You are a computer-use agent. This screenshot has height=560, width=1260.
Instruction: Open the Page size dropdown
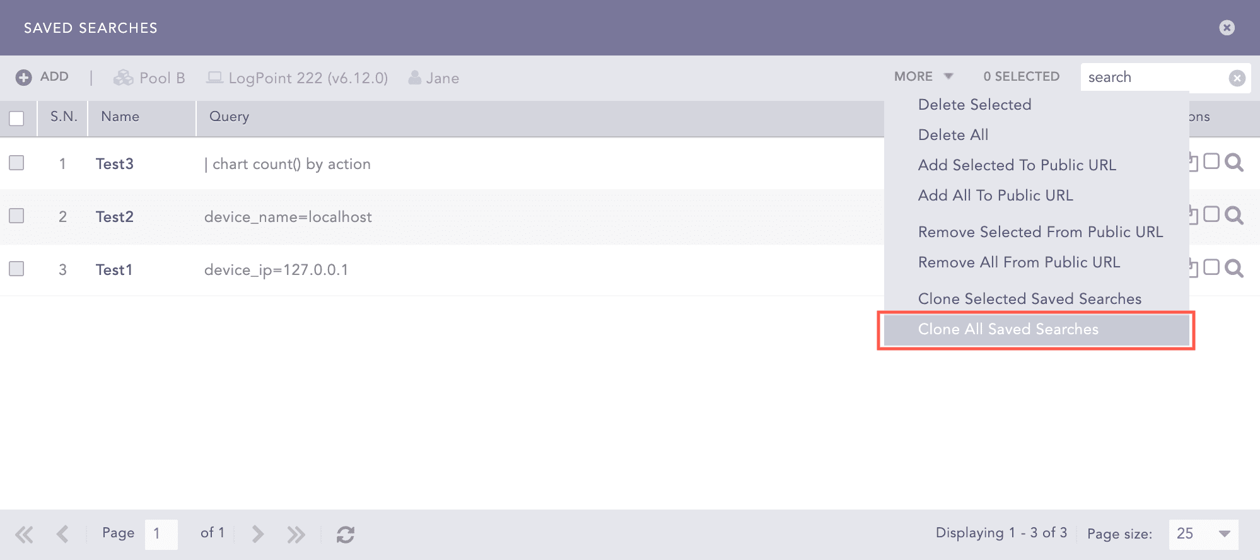pos(1224,534)
